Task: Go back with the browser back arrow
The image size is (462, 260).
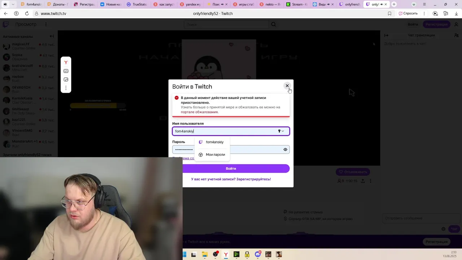Action: coord(5,13)
